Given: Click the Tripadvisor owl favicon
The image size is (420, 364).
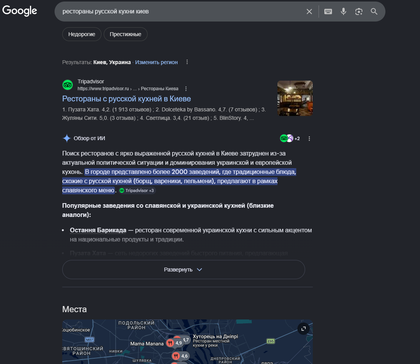Looking at the screenshot, I should pos(68,85).
